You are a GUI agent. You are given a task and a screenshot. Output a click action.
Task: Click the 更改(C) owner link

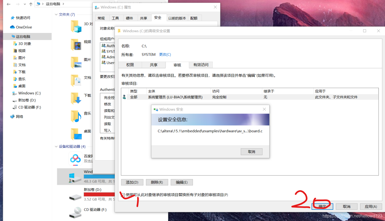165,54
